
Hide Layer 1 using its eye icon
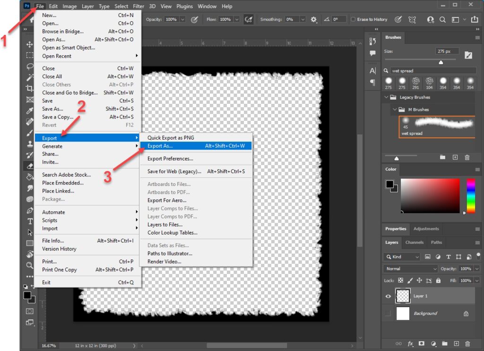pyautogui.click(x=388, y=296)
